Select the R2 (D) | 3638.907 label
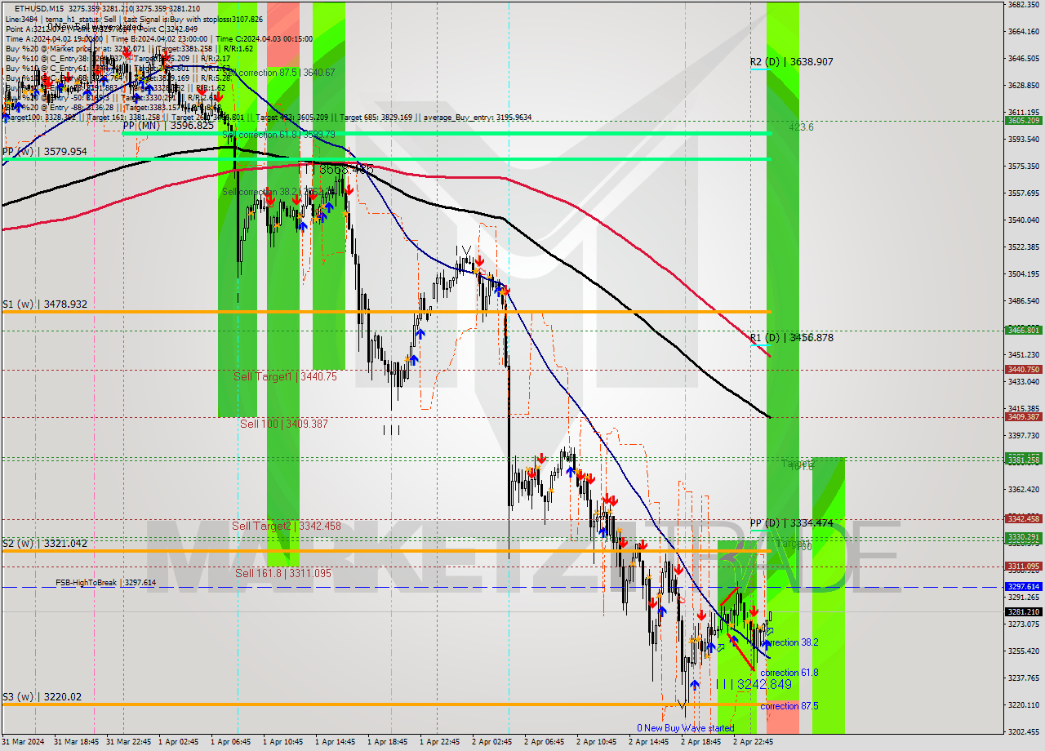The image size is (1045, 751). (x=792, y=61)
